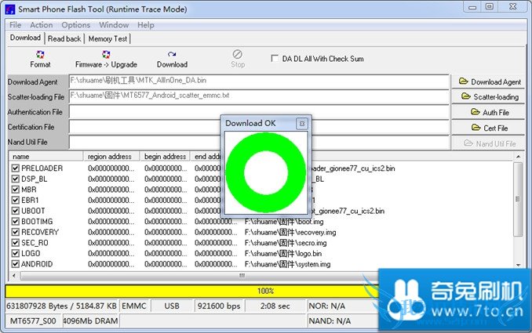Viewport: 532px width, 333px height.
Task: Switch to the Memory Test tab
Action: [x=108, y=38]
